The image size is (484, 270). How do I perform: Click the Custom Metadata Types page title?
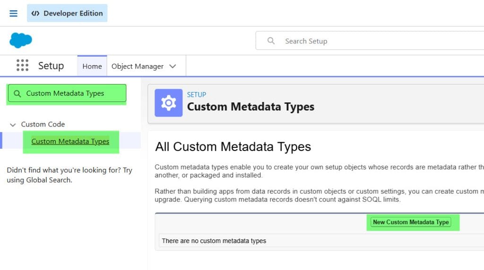point(251,107)
